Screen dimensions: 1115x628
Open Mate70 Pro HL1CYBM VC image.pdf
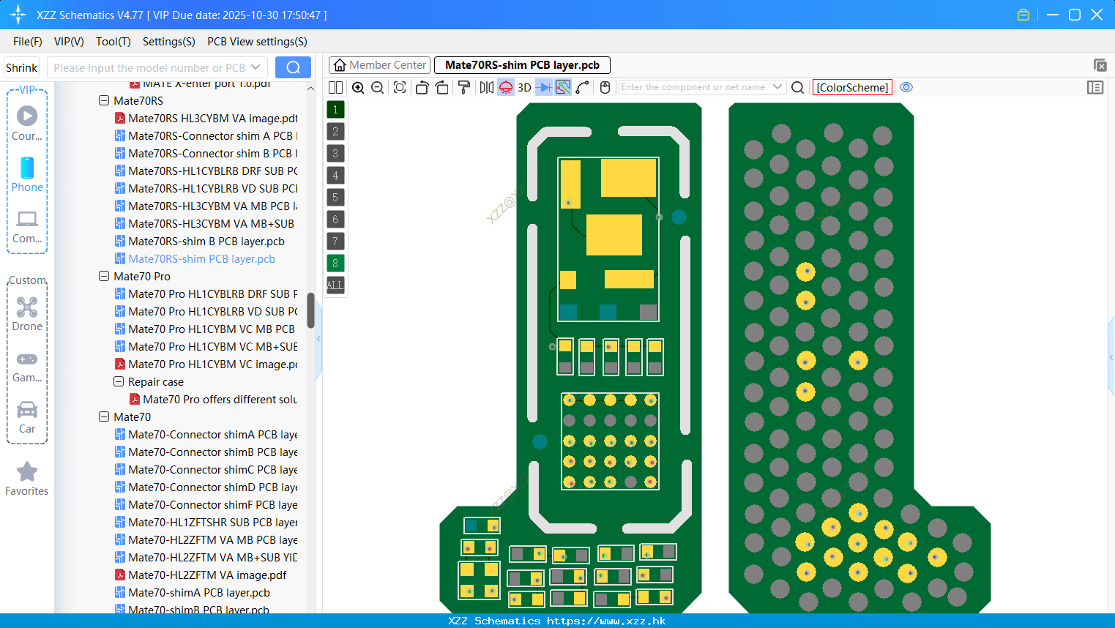(x=206, y=364)
